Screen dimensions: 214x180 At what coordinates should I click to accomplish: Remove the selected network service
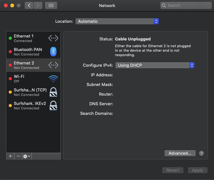tap(18, 156)
